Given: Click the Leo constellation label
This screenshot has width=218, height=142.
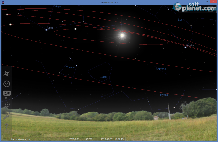Looking at the screenshot, I should coord(180,20).
